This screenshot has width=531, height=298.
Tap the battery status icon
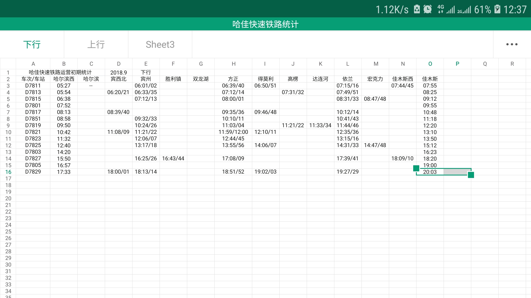497,9
